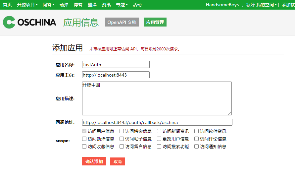The width and height of the screenshot is (295, 182).
Task: Expand the 专题 dropdown menu
Action: (122, 5)
